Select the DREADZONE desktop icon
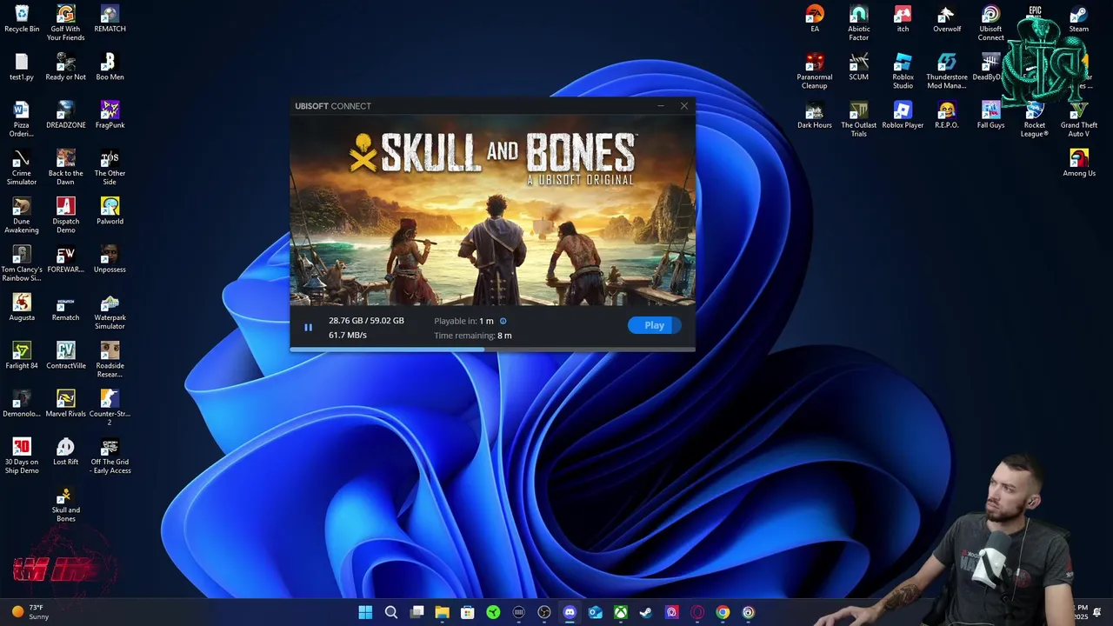The width and height of the screenshot is (1113, 626). (66, 115)
